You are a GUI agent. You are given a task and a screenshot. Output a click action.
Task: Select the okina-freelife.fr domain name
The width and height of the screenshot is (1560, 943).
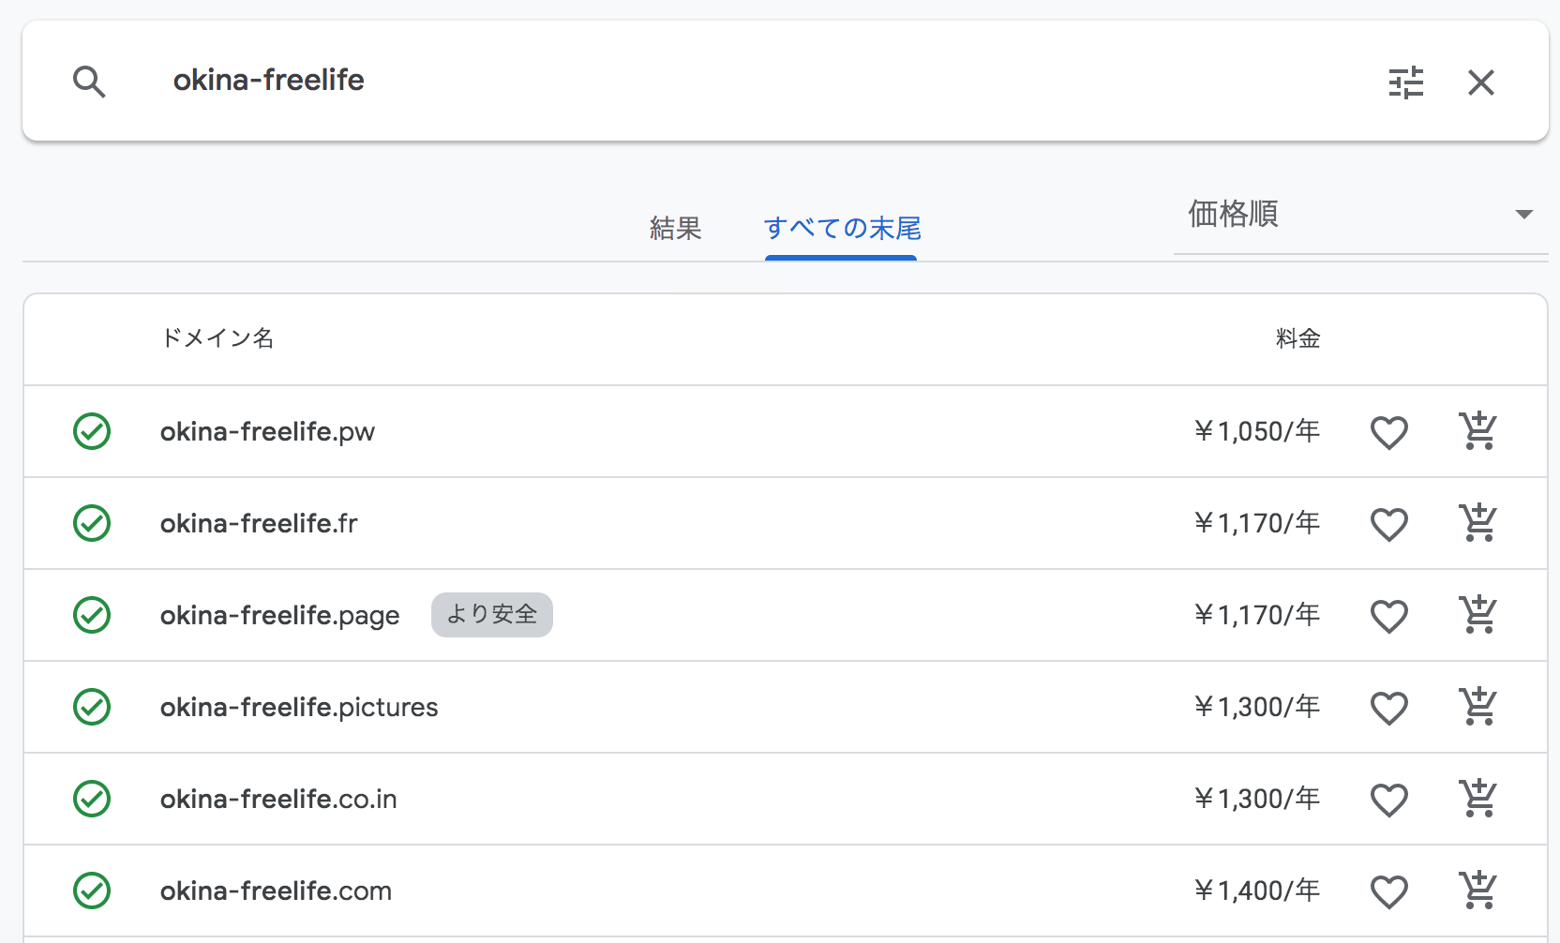coord(259,523)
